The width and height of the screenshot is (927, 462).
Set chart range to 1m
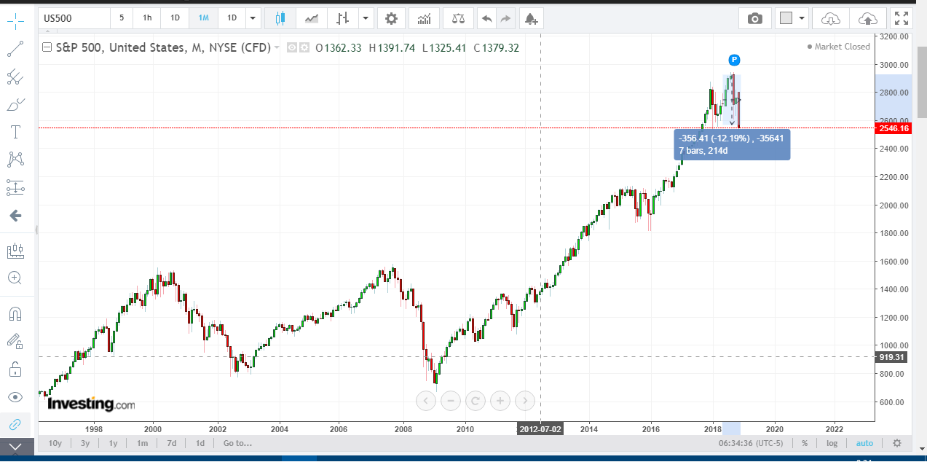click(143, 443)
